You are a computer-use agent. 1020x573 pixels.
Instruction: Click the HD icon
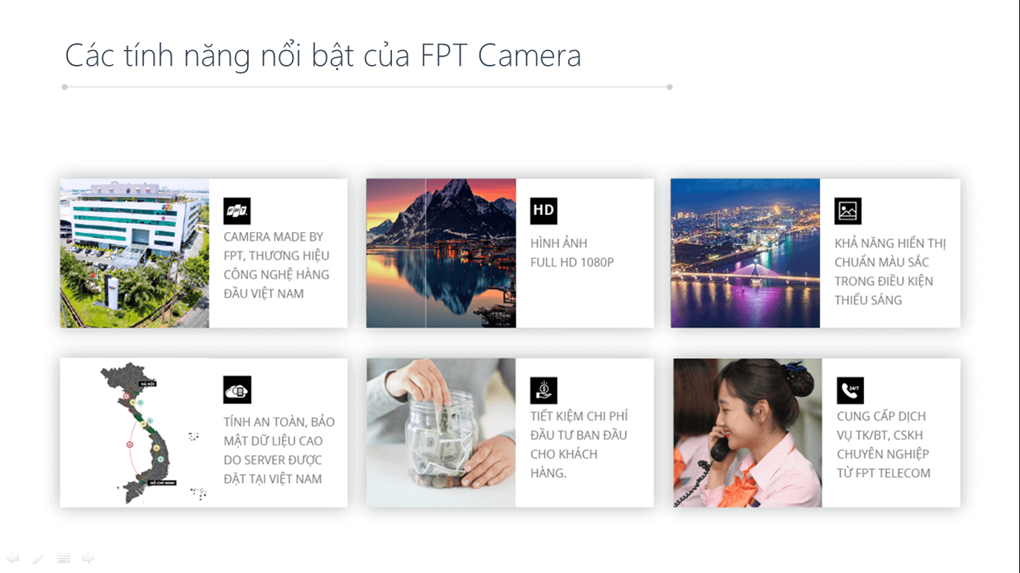[544, 211]
